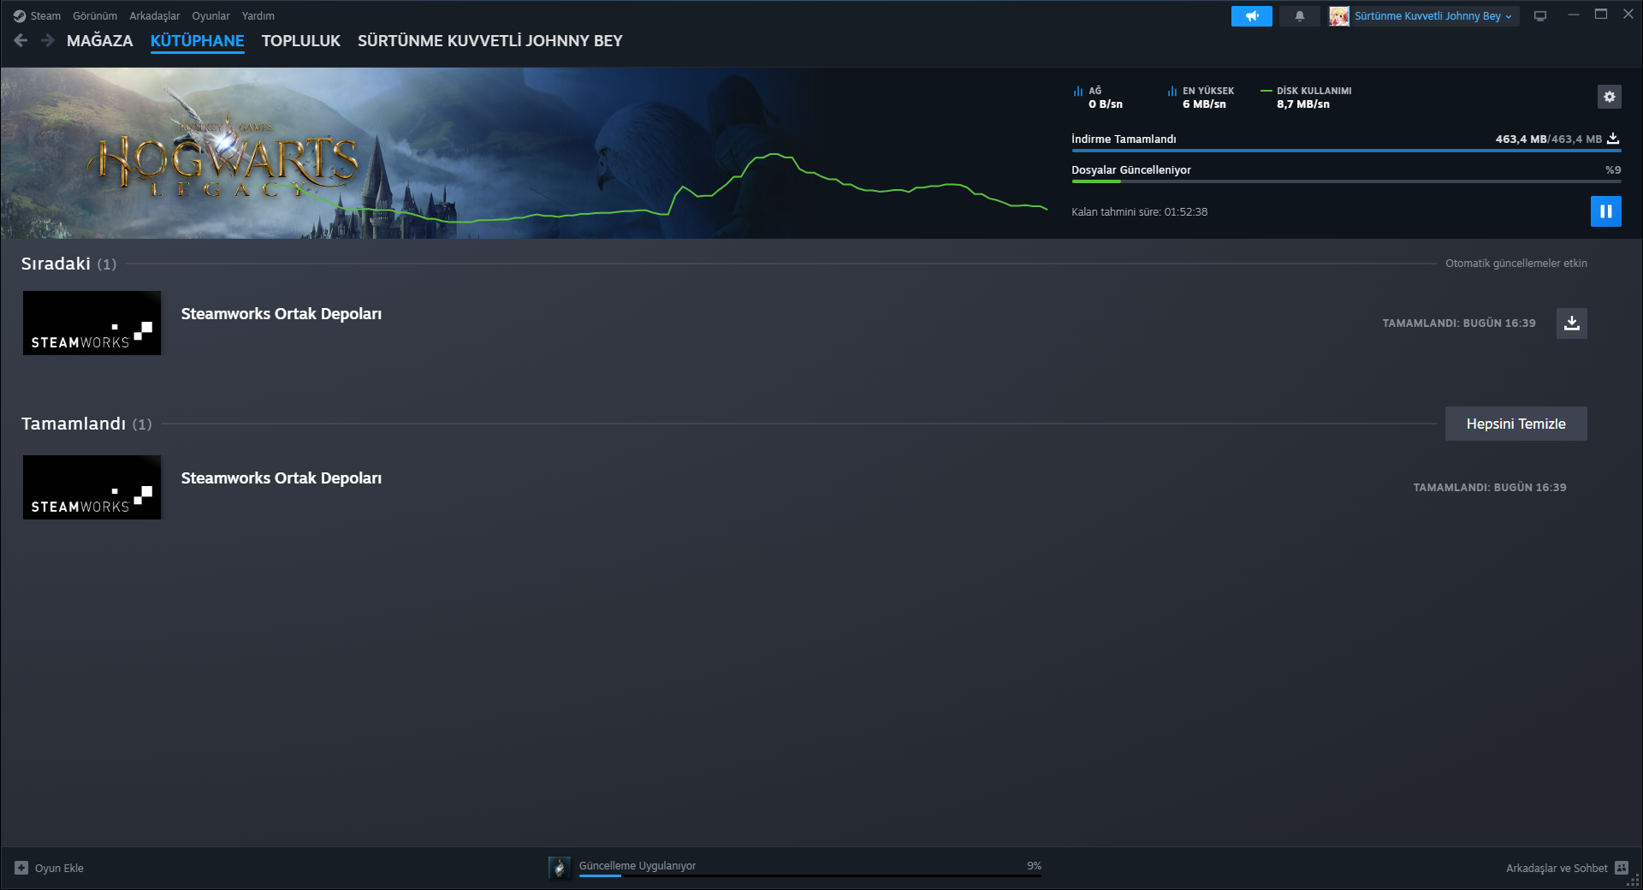Click Steamworks thumbnail in the Tamamlandı section
This screenshot has width=1643, height=890.
(x=92, y=488)
